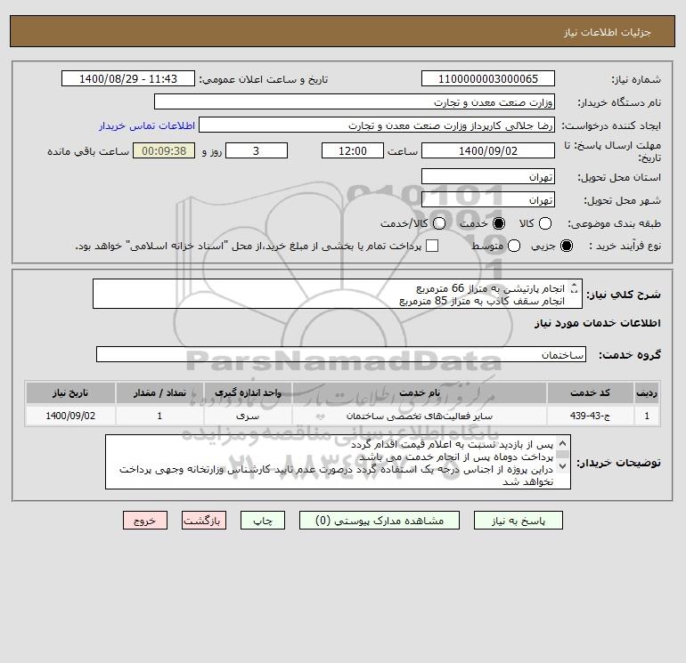Viewport: 686px width, 663px height.
Task: Click the table date cell 1400/09/02
Action: tap(70, 416)
